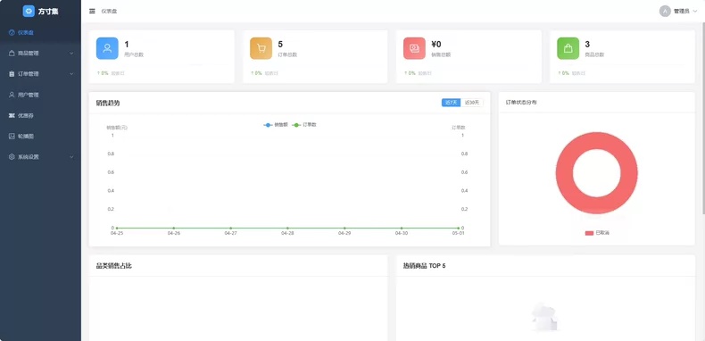The image size is (705, 341).
Task: Click the 04-29 axis date label
Action: pos(344,234)
